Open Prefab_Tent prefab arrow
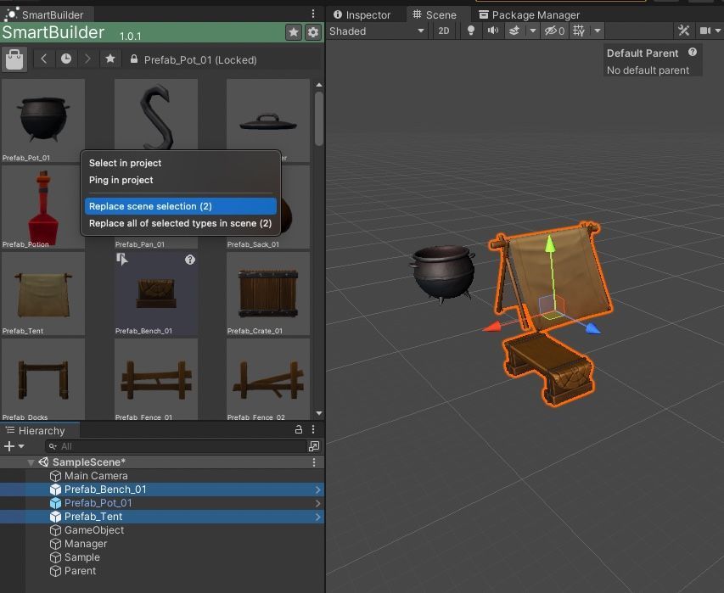 coord(317,517)
